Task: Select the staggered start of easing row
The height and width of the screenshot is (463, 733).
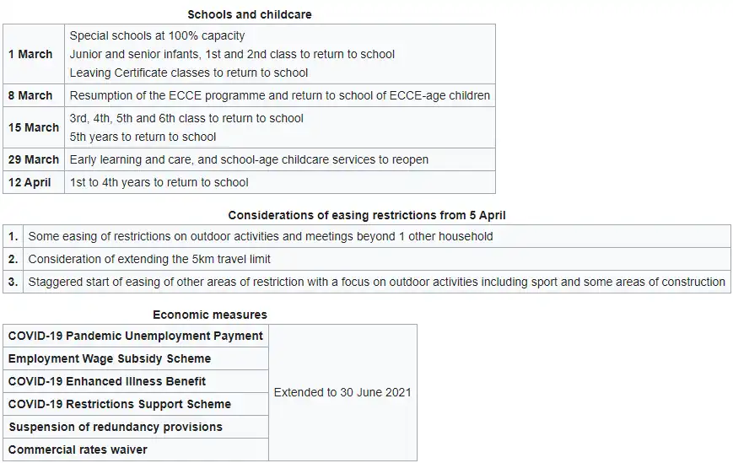Action: (x=376, y=282)
